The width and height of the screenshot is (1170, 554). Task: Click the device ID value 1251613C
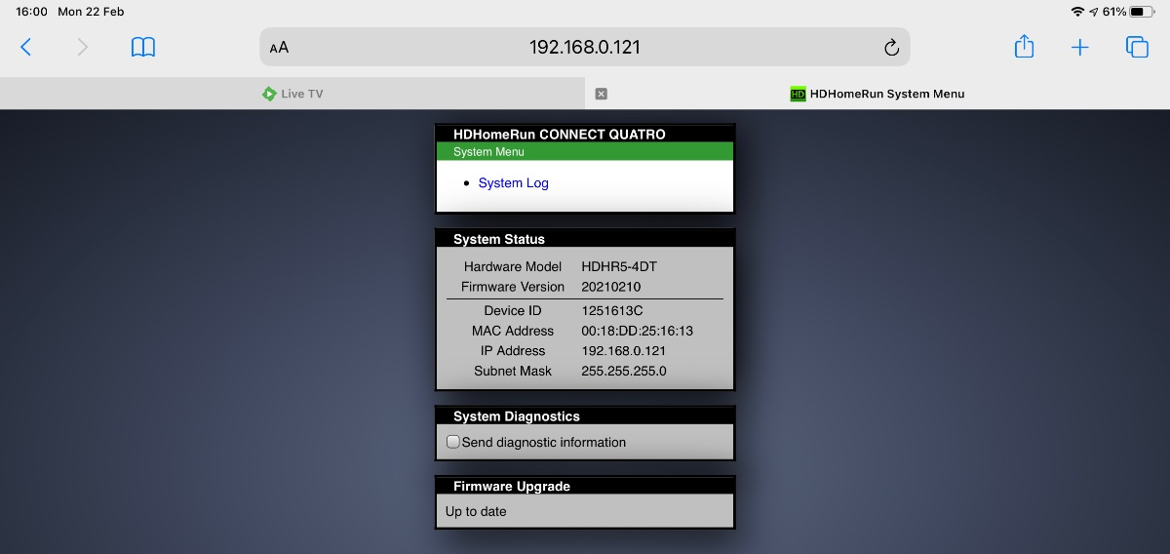click(612, 310)
